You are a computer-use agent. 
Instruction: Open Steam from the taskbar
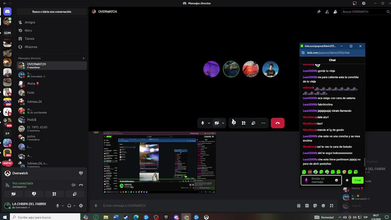pyautogui.click(x=126, y=217)
